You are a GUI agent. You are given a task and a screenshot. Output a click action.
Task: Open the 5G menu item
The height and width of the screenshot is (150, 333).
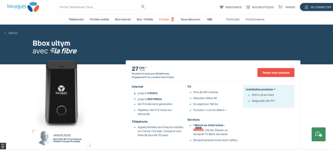pyautogui.click(x=209, y=19)
